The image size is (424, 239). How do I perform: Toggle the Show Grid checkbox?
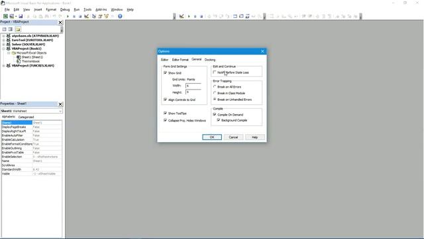pos(165,72)
